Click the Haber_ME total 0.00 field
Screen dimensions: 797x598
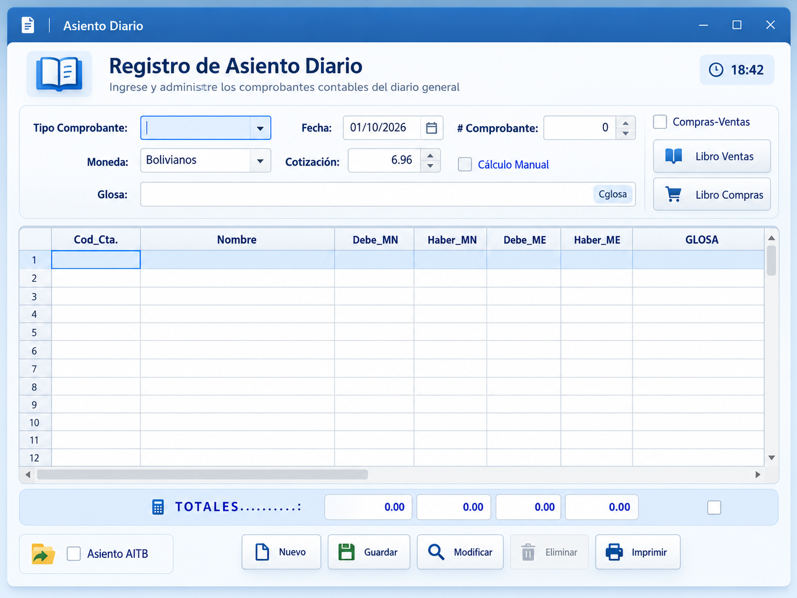click(602, 507)
